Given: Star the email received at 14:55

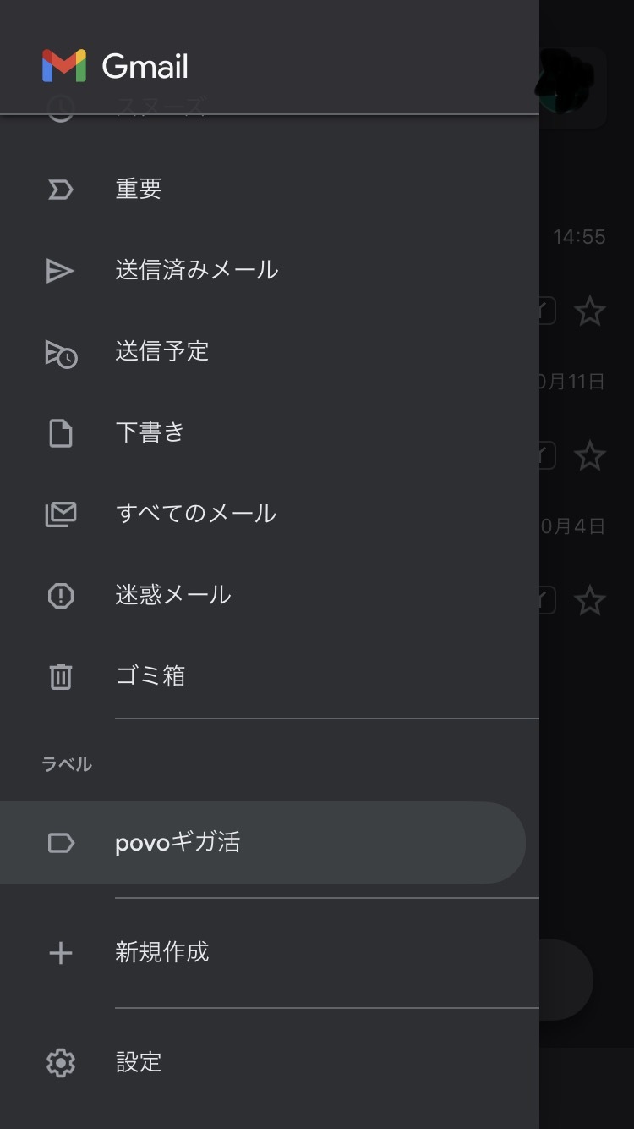Looking at the screenshot, I should point(589,311).
